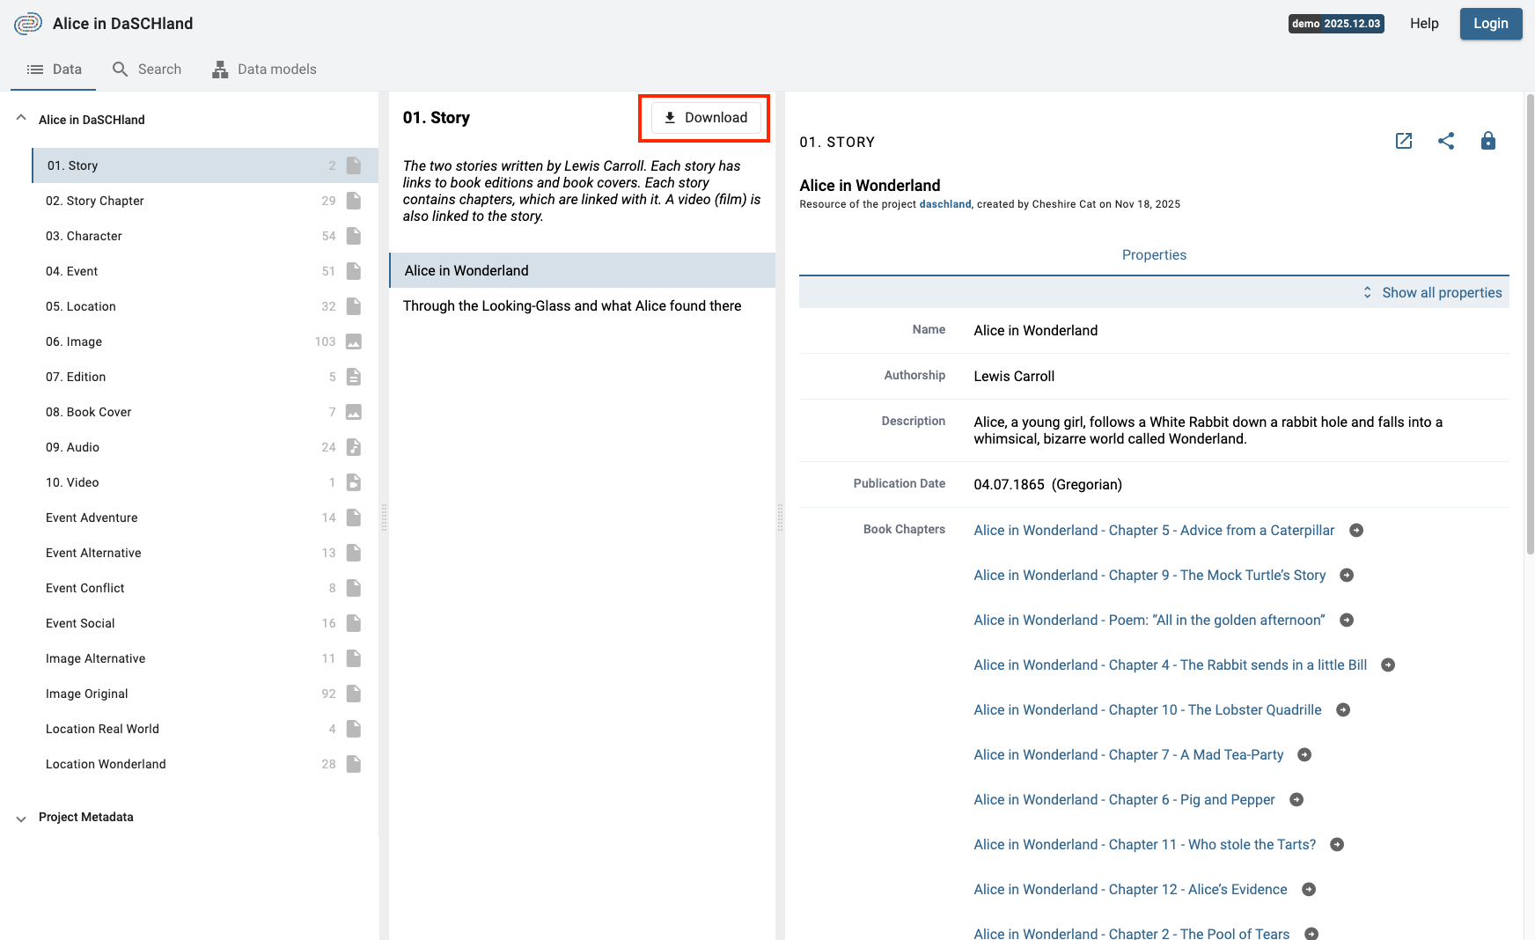This screenshot has width=1535, height=940.
Task: Click the image icon beside 06. Image
Action: click(x=353, y=341)
